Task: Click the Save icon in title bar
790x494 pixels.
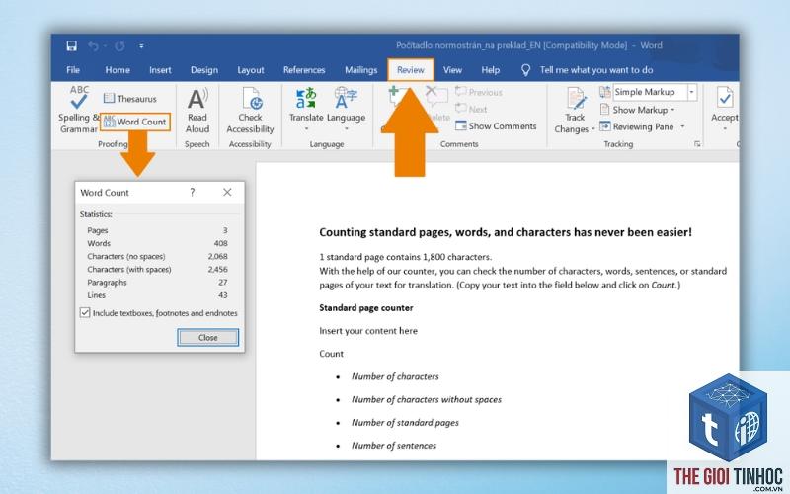Action: (x=71, y=46)
